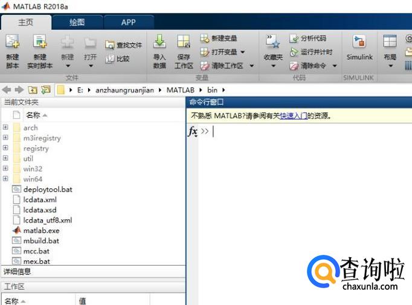Open a file with 打开 folder icon
This screenshot has height=305, width=412.
90,42
